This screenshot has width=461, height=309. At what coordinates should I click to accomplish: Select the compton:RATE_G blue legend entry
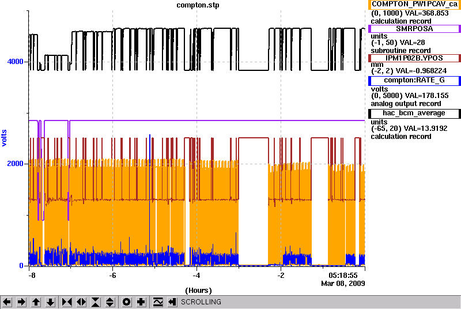[x=414, y=81]
